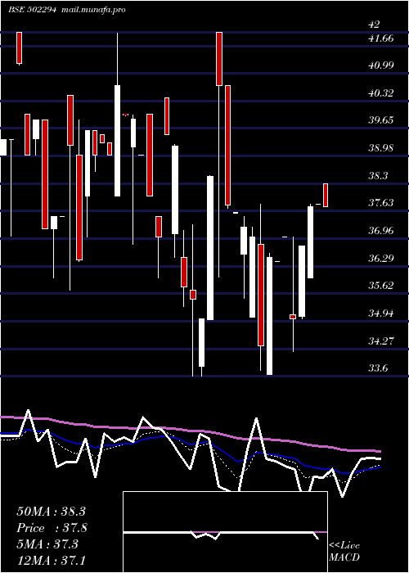Select the 41.66 price axis label

click(x=381, y=38)
